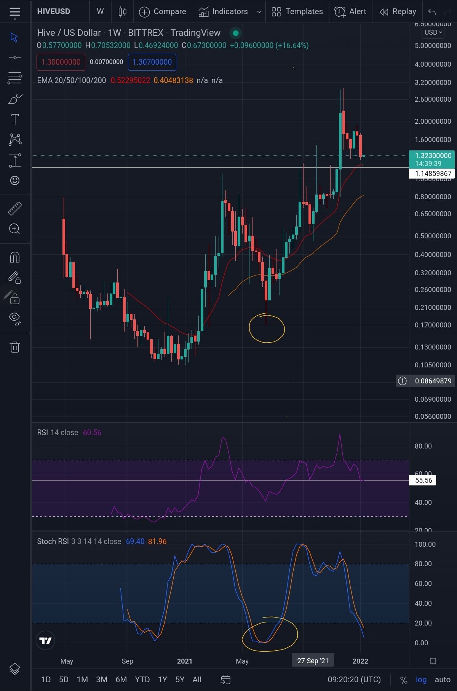
Task: Toggle lock all drawing tools
Action: [x=14, y=298]
